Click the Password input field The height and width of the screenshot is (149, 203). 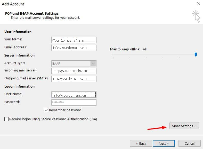click(74, 103)
